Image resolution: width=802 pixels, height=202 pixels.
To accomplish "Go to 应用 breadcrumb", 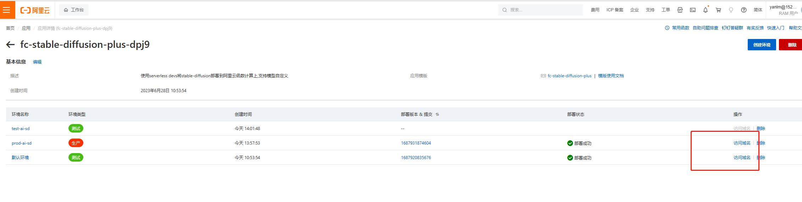I will pyautogui.click(x=26, y=28).
